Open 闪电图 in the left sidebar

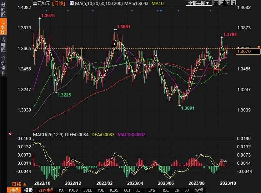tap(3, 44)
